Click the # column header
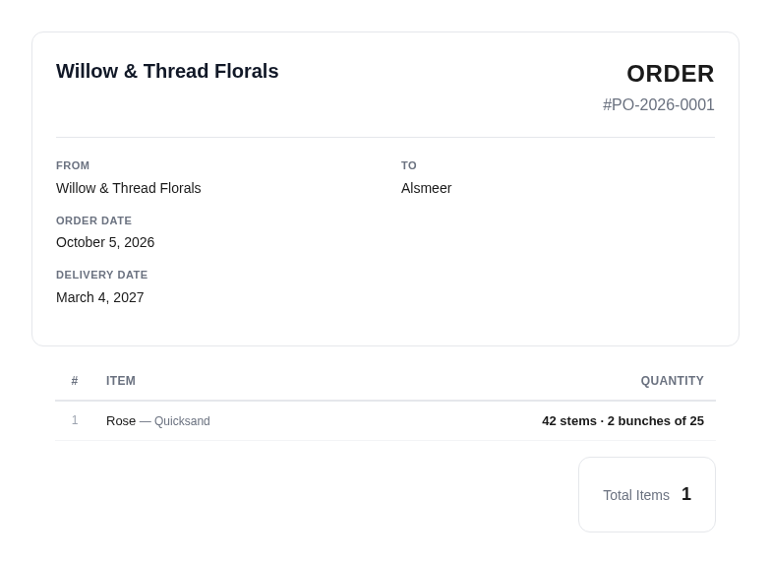Image resolution: width=770 pixels, height=563 pixels. coord(75,381)
